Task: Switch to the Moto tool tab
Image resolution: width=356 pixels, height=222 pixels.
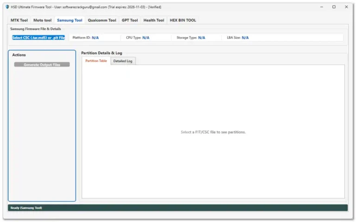Action: (43, 20)
